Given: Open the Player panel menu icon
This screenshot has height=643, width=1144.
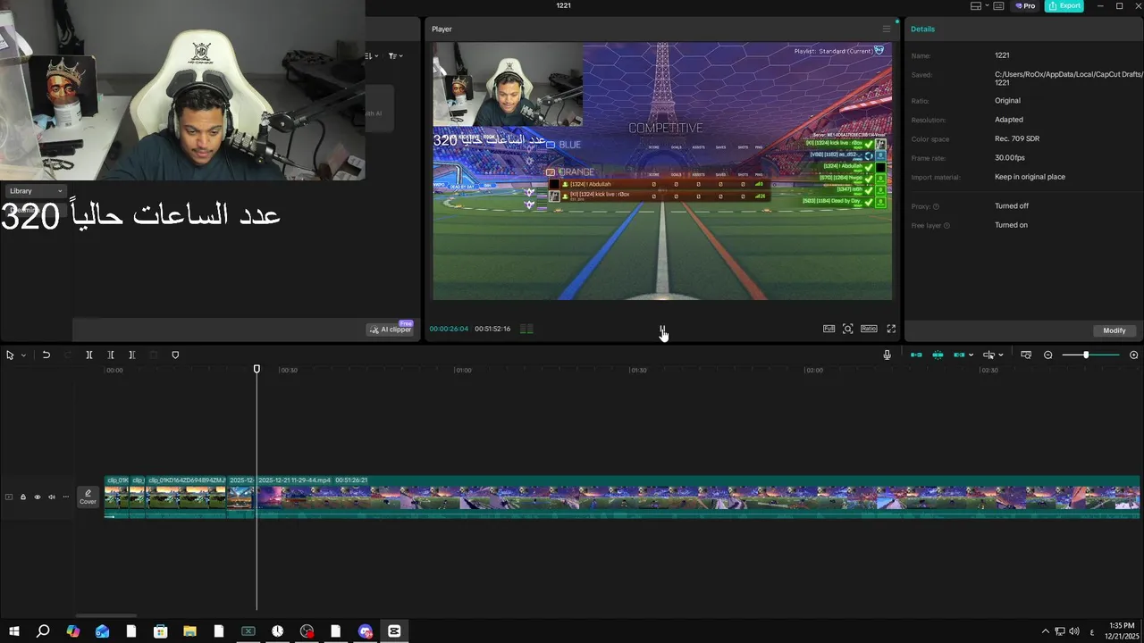Looking at the screenshot, I should (x=887, y=29).
